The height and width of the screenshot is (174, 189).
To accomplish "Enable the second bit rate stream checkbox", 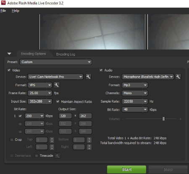I will coord(20,124).
